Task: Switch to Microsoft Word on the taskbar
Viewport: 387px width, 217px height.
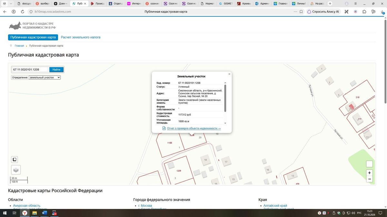Action: (45, 213)
